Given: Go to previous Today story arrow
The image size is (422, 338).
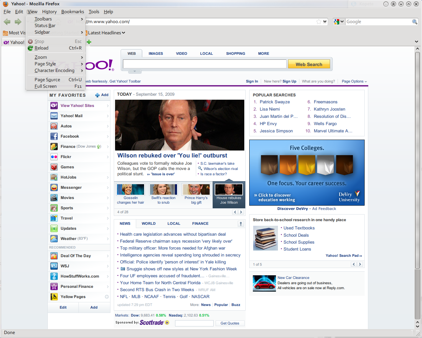Looking at the screenshot, I should (235, 212).
